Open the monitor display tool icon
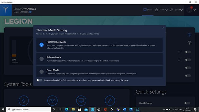 (81, 100)
